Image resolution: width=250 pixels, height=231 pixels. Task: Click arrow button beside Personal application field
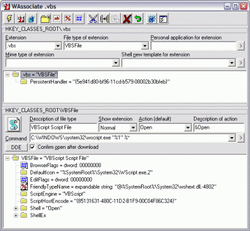(x=241, y=46)
